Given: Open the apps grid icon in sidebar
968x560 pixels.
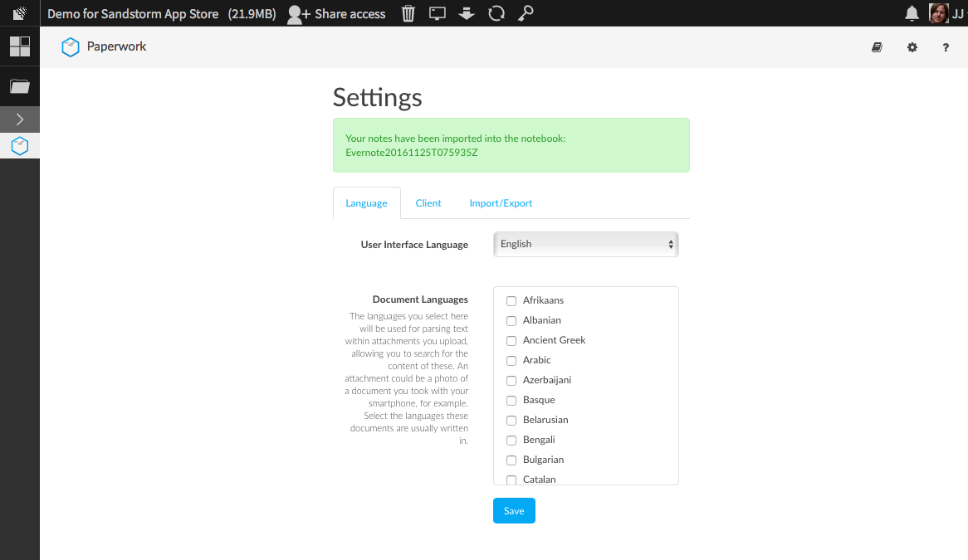Looking at the screenshot, I should 20,46.
